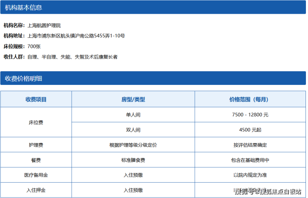
Task: Click 入住预缴 in the 入住押金 row
Action: (133, 190)
